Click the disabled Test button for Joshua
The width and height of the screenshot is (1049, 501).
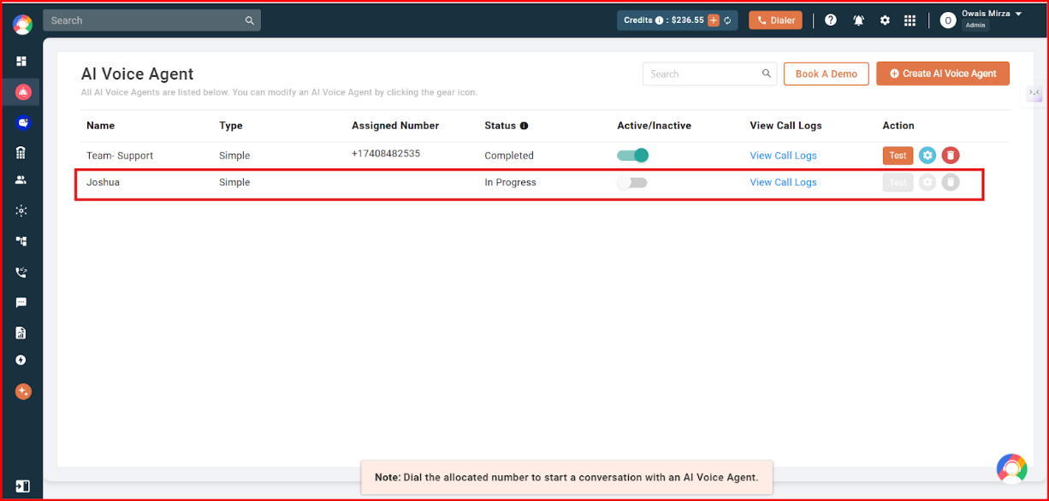coord(898,182)
